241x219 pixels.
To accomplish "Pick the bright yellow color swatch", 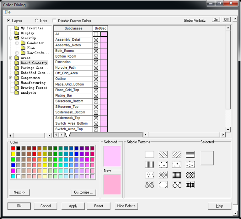I will pyautogui.click(x=13, y=154).
